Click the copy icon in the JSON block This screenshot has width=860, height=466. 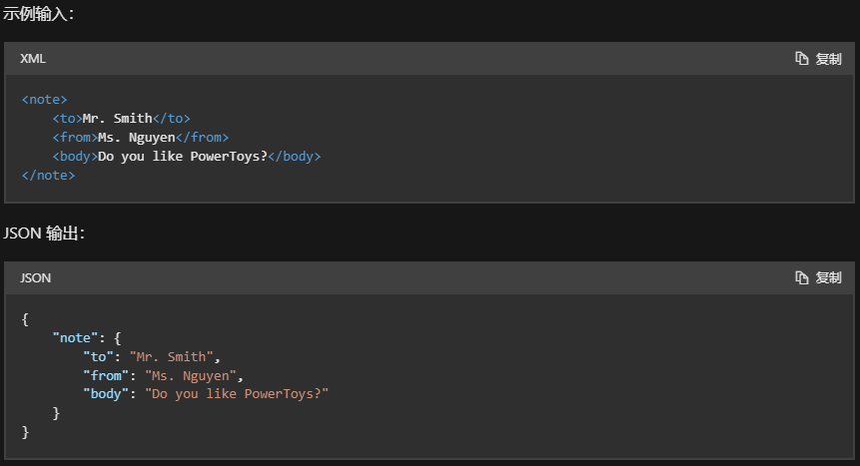802,277
